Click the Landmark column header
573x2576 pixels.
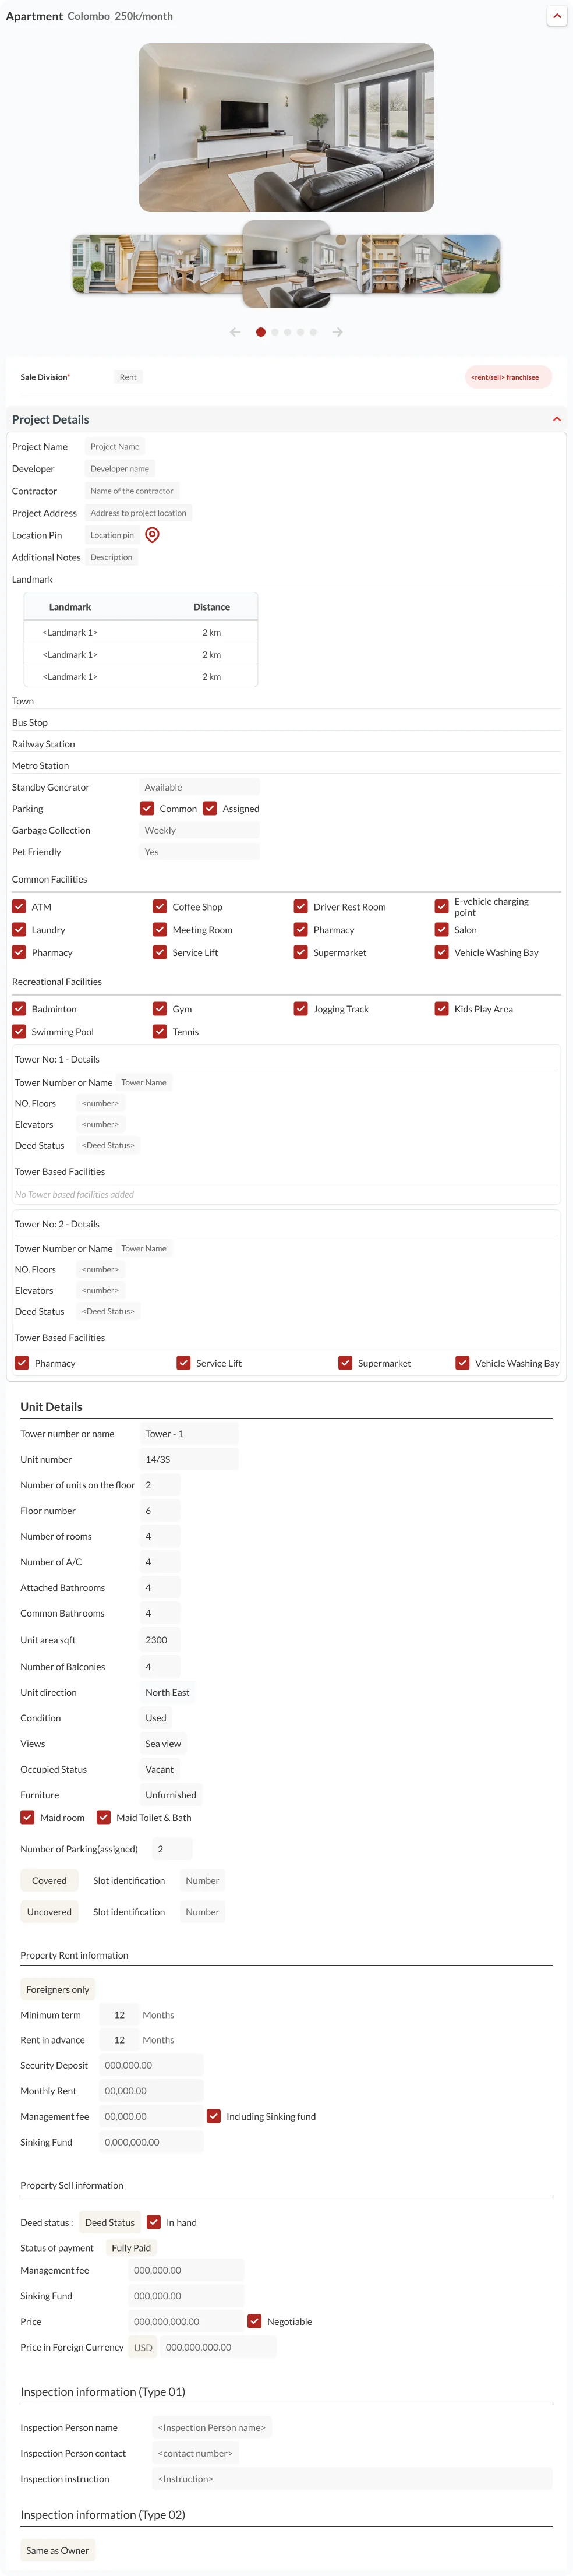pos(70,606)
